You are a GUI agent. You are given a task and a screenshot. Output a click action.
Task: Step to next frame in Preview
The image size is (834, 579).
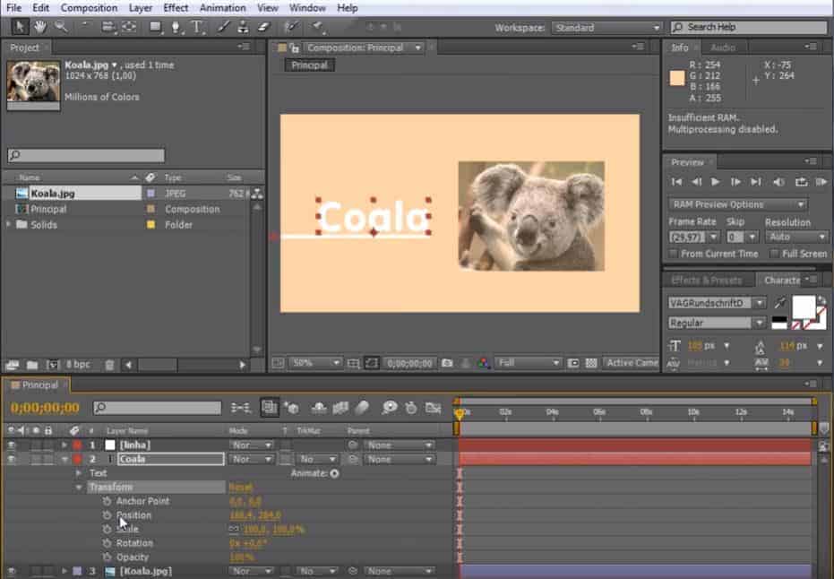coord(735,182)
